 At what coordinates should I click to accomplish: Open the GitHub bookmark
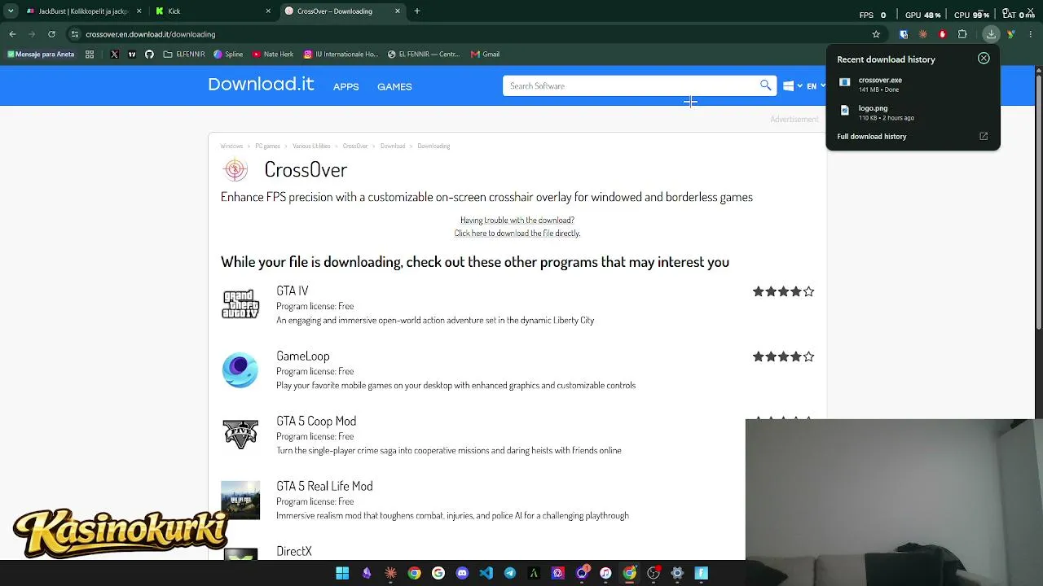(x=149, y=55)
